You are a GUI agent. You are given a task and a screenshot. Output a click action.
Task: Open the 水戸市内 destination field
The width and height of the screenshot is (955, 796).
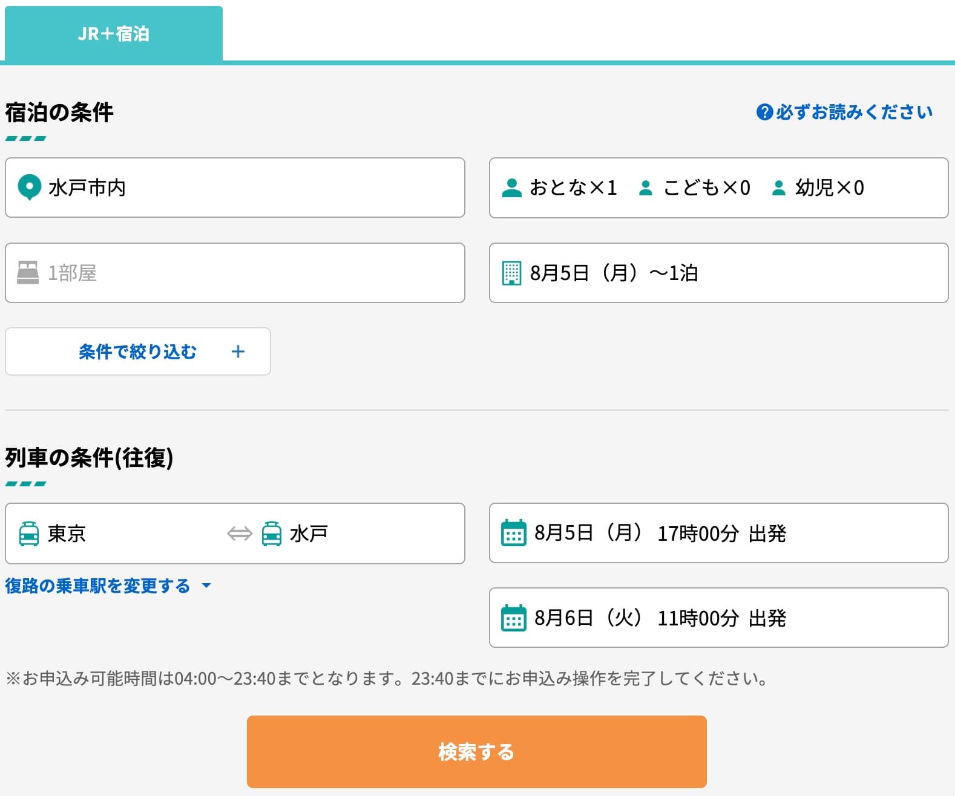pos(235,188)
